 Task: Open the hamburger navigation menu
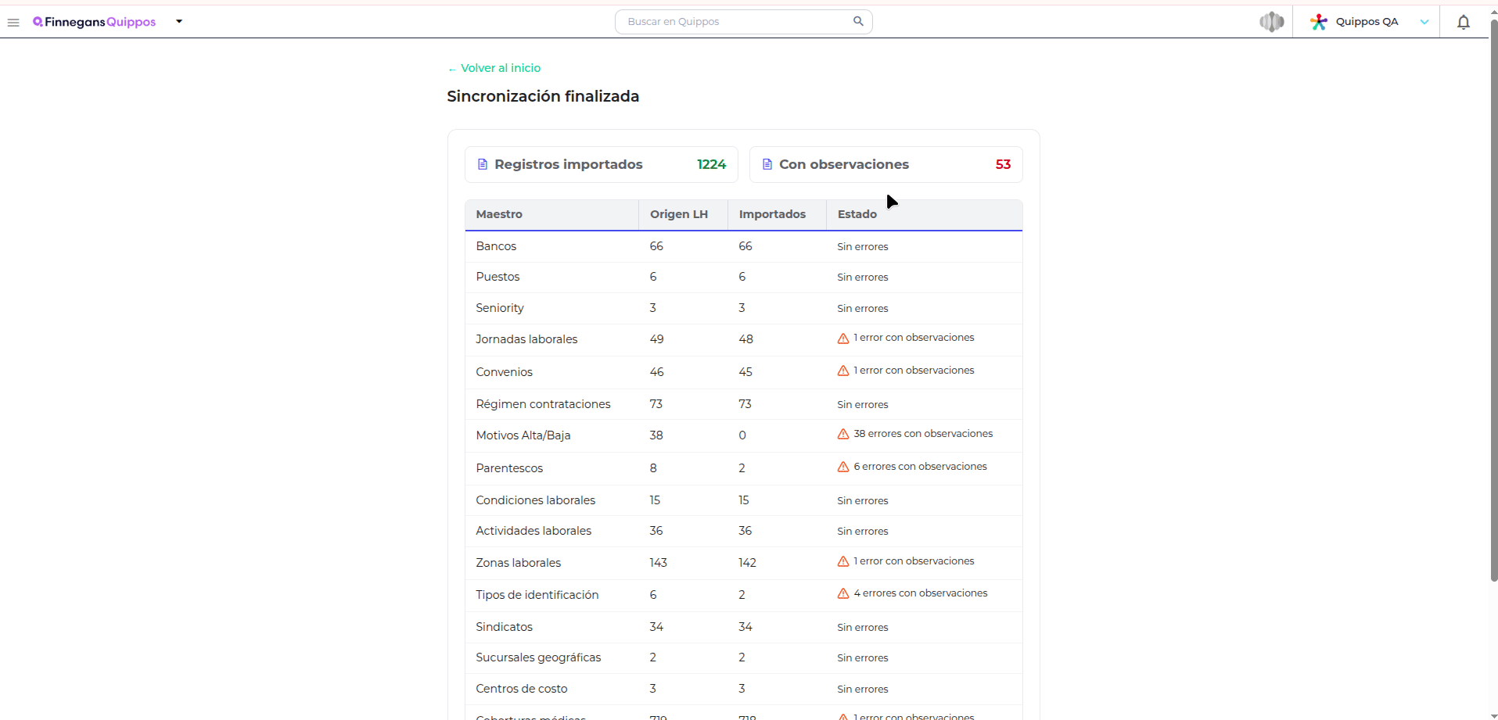[x=13, y=23]
